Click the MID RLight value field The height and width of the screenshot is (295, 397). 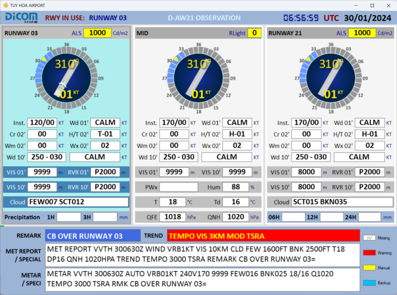click(x=254, y=33)
